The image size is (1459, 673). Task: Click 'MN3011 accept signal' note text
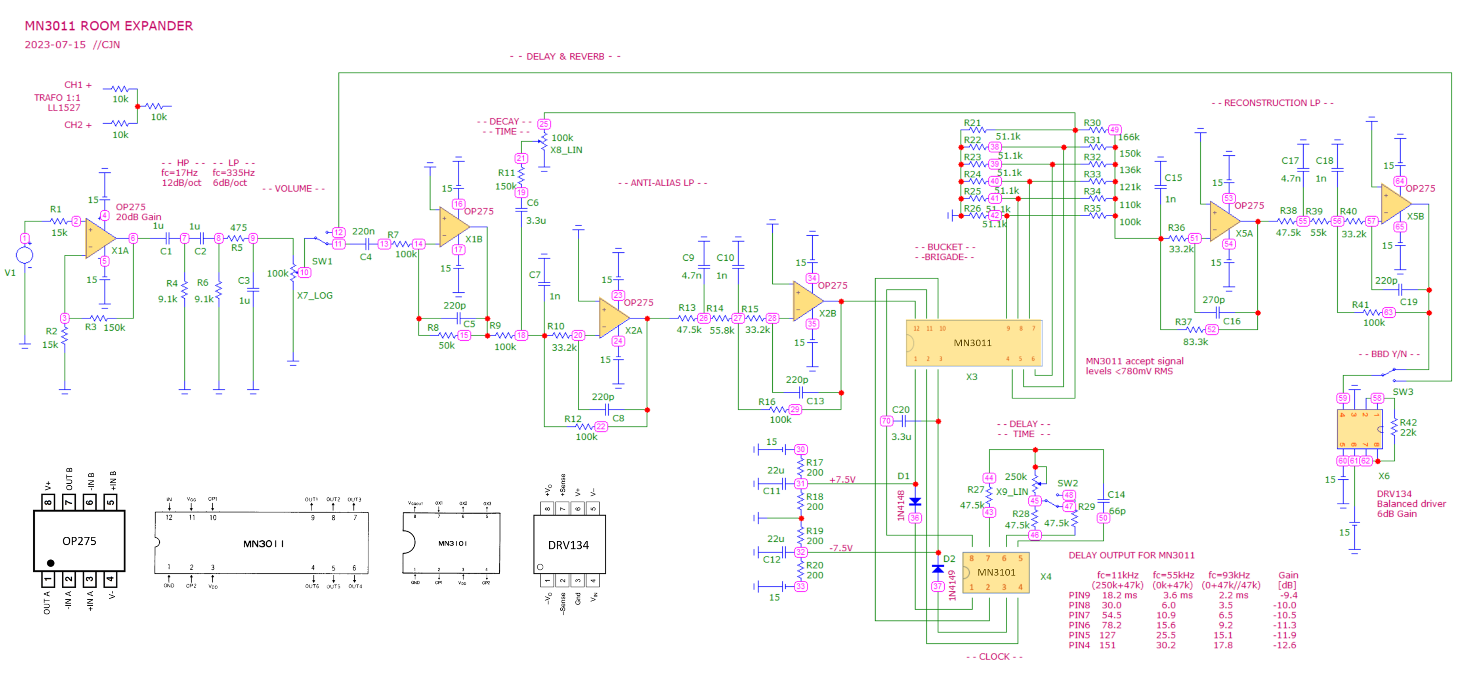click(1134, 361)
